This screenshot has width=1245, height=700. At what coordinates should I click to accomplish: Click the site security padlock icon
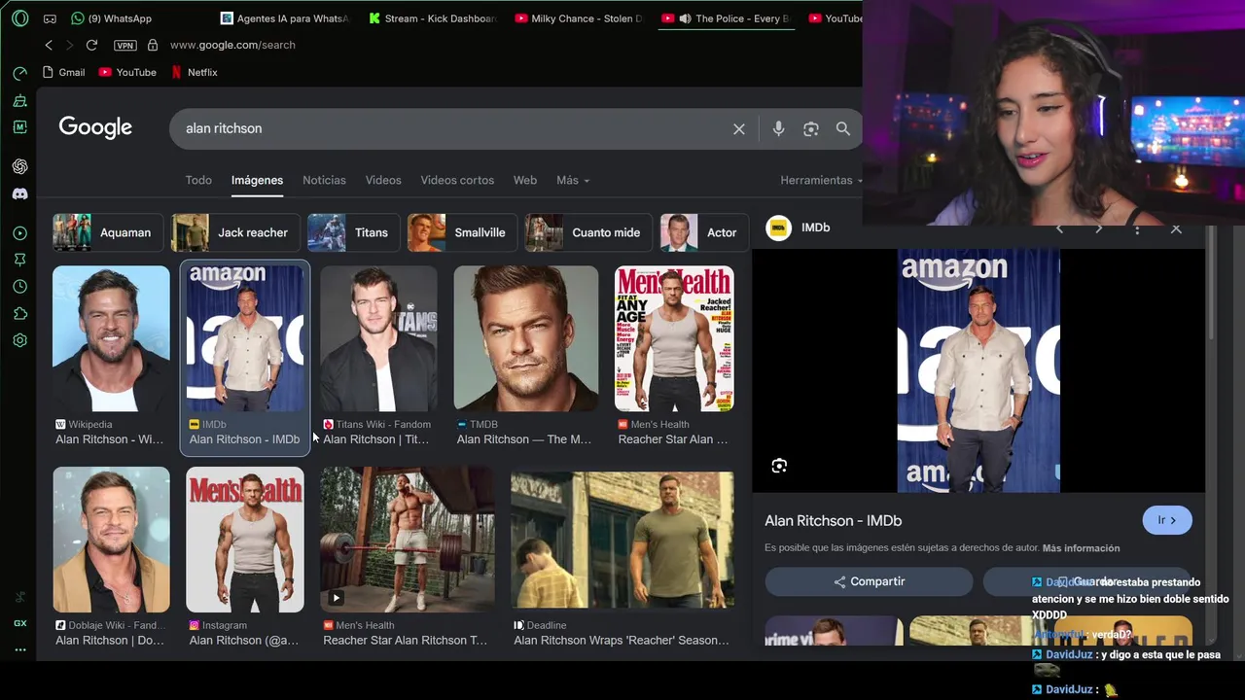pyautogui.click(x=152, y=45)
